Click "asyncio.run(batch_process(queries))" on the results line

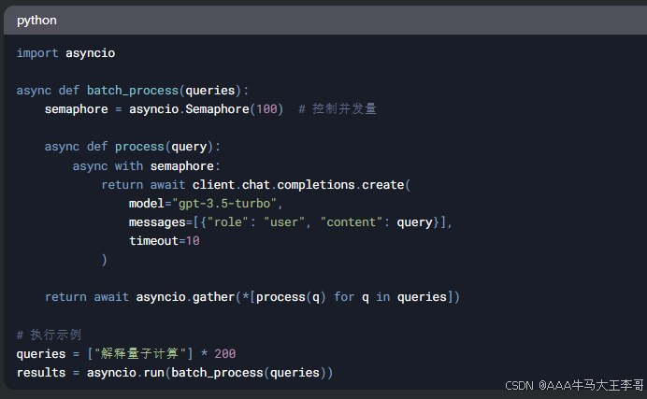click(x=209, y=373)
